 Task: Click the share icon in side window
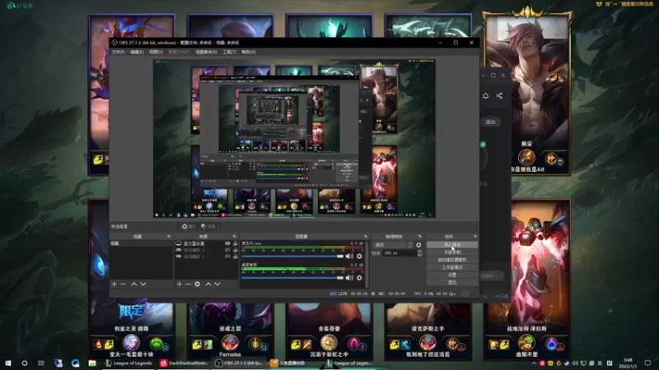click(x=499, y=95)
